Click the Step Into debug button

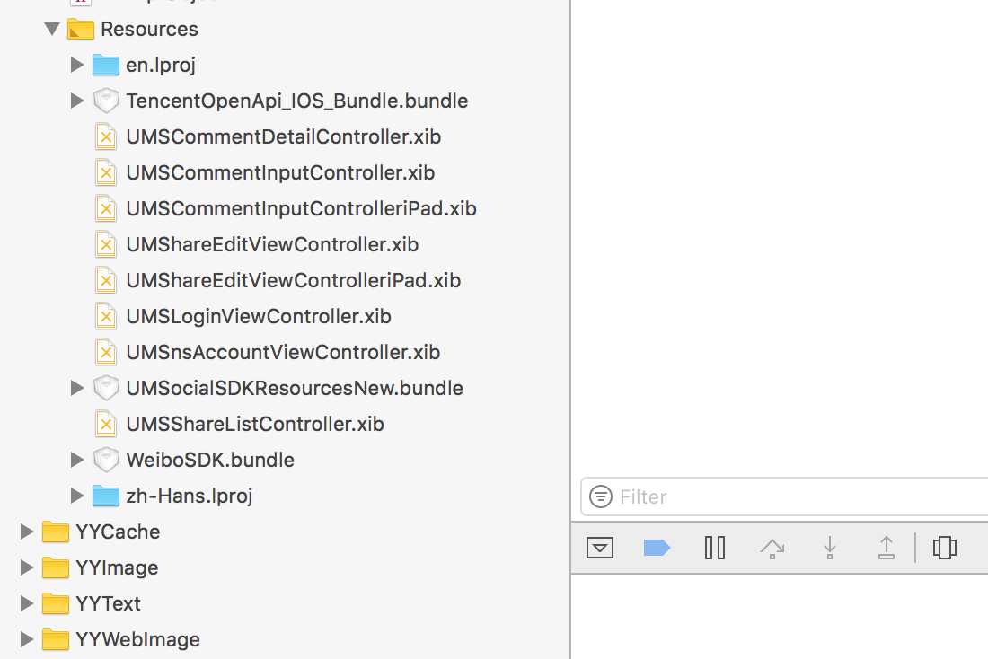(x=830, y=548)
